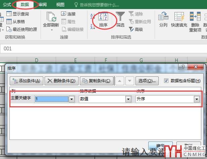Screen dimensions: 207x159
Task: Close the 排序 dialog
Action: click(x=195, y=67)
